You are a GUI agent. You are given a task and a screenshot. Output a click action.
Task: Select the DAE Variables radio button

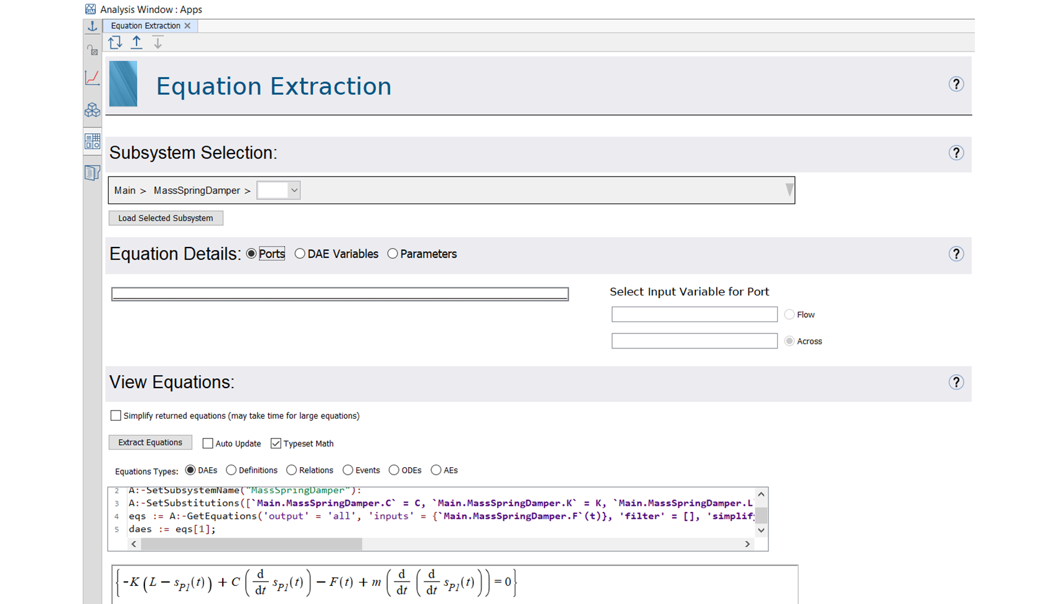pos(300,254)
